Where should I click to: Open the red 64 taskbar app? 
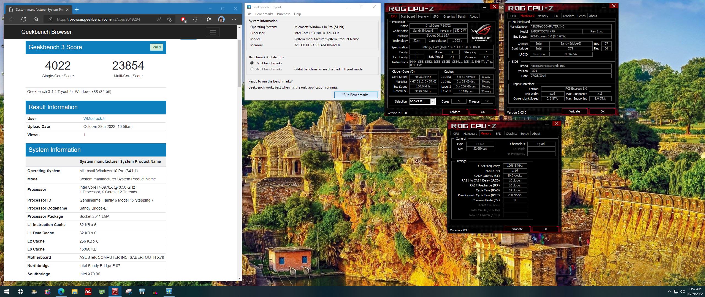click(88, 291)
